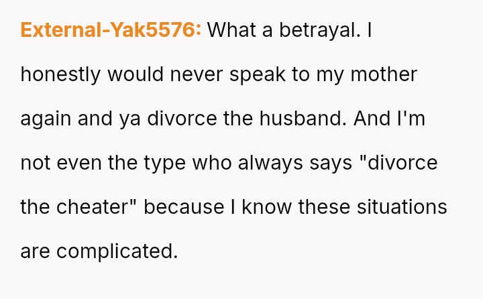483x299 pixels.
Task: Open the External-Yak5576 user profile link
Action: click(x=111, y=30)
